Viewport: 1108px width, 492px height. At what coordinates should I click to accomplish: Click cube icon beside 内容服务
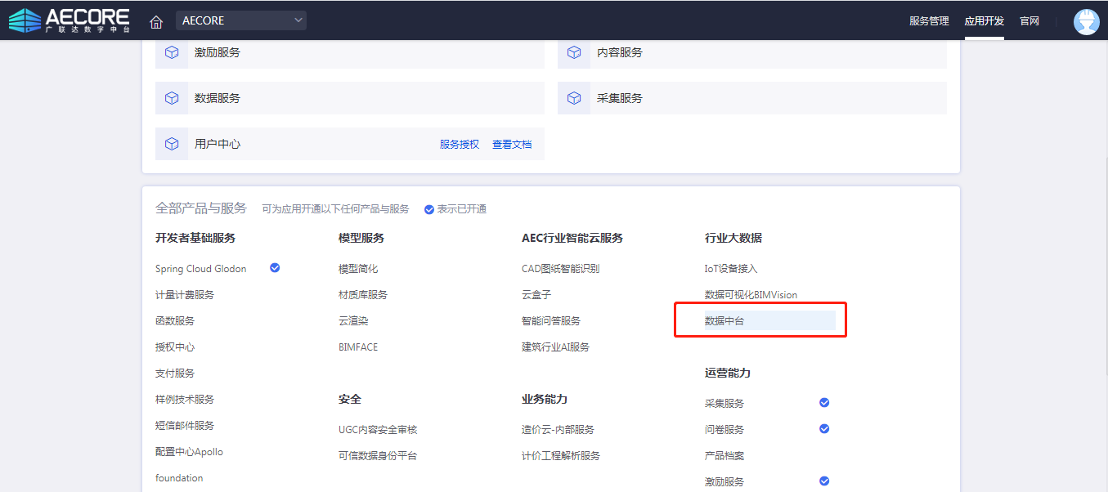point(574,52)
